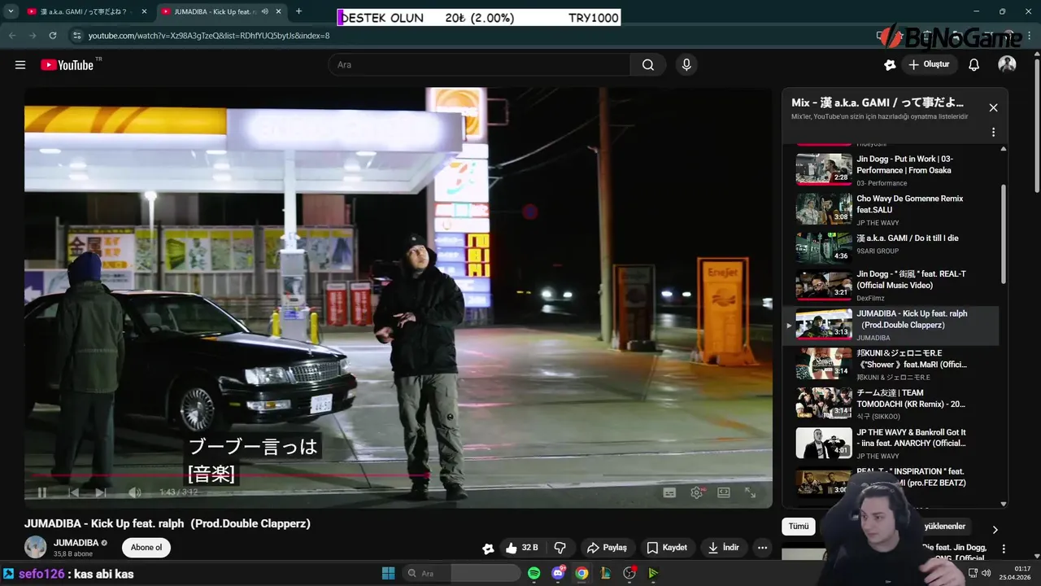1041x586 pixels.
Task: Open the JUMADIBA channel name link
Action: click(x=76, y=543)
